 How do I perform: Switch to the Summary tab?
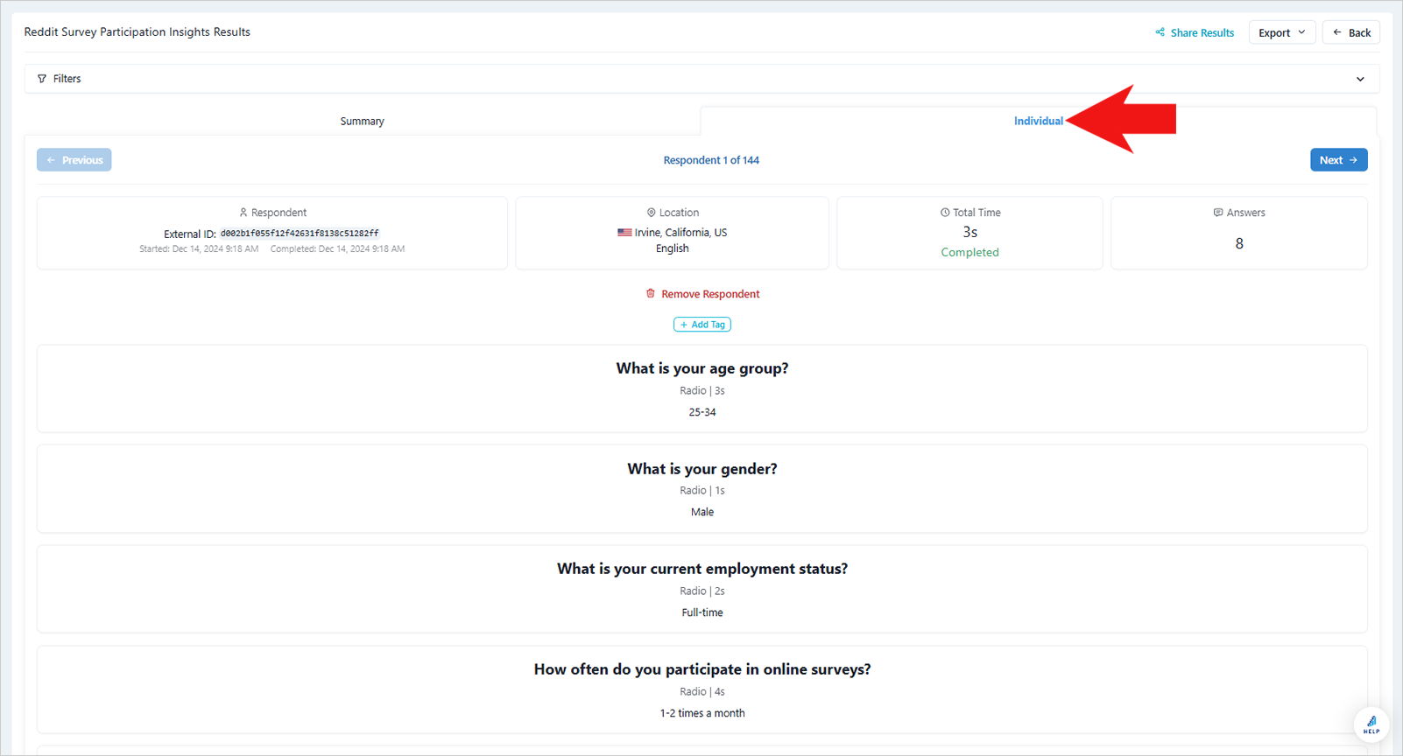(362, 121)
